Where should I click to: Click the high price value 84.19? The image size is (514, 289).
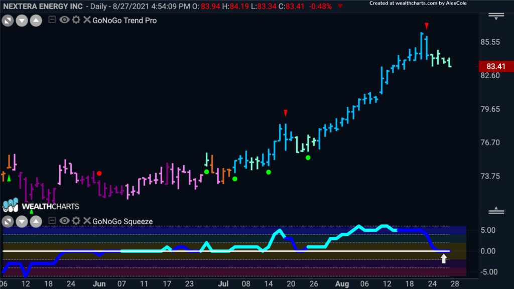click(x=239, y=7)
